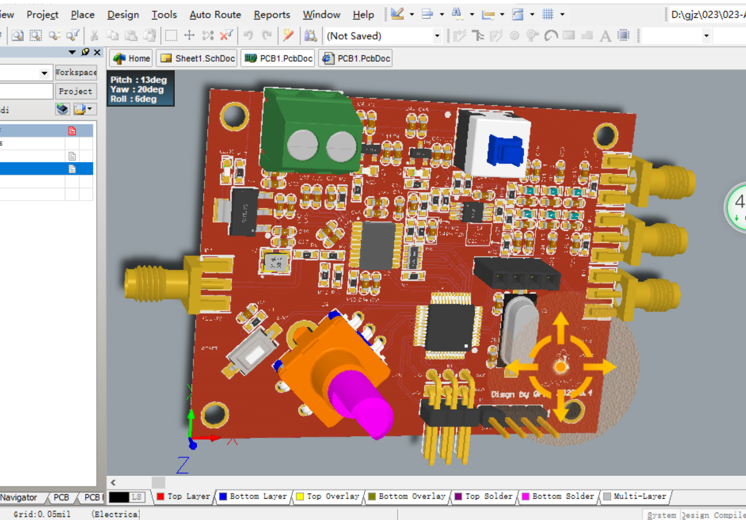
Task: Click the Alignment Tools icon
Action: [x=428, y=14]
